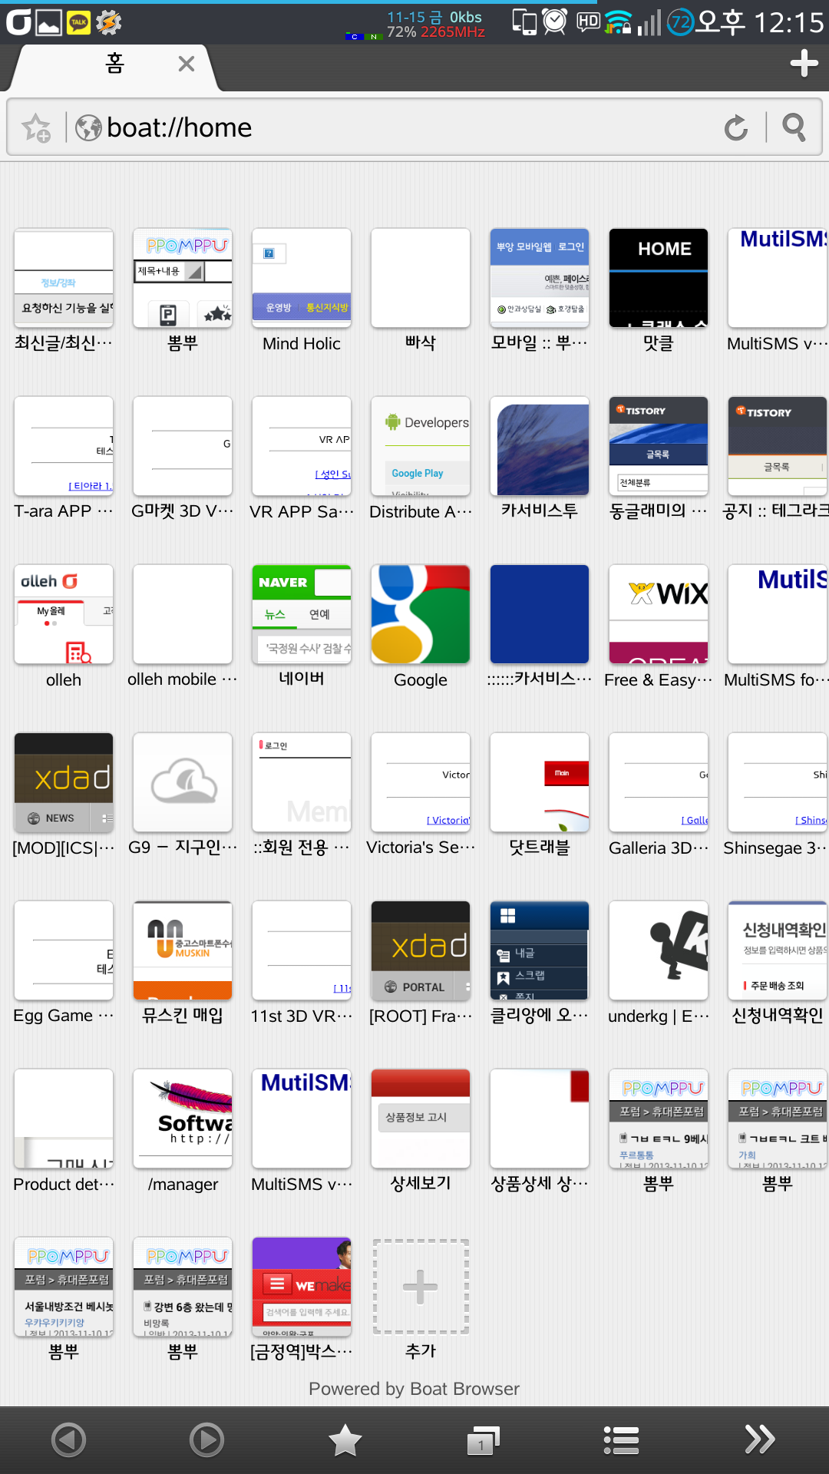Go forward using the forward arrow

pos(206,1439)
